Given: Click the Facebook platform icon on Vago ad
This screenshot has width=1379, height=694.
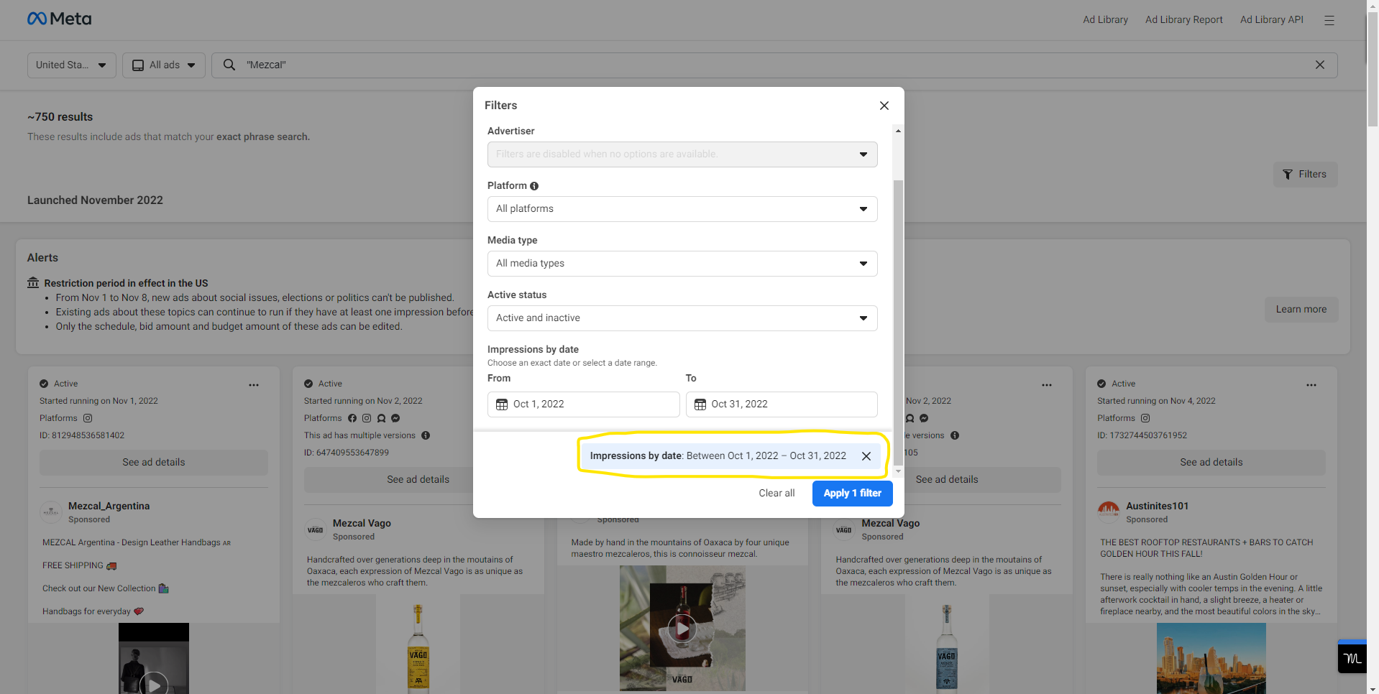Looking at the screenshot, I should coord(352,418).
